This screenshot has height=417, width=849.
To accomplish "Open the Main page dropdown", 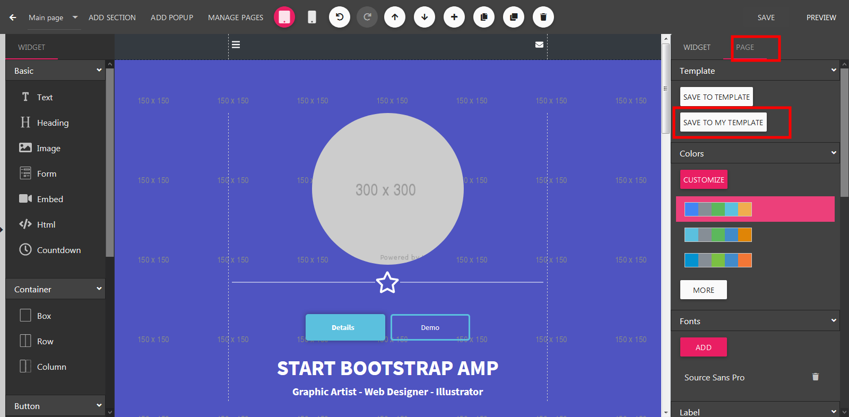I will (x=53, y=18).
